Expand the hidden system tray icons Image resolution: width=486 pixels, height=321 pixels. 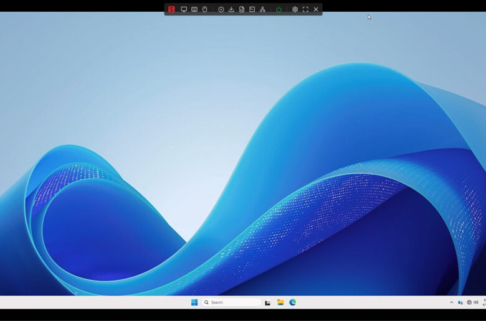click(452, 302)
